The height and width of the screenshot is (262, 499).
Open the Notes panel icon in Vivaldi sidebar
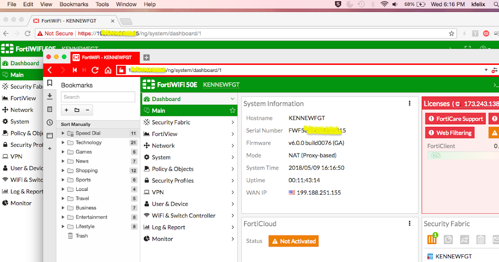click(x=50, y=109)
